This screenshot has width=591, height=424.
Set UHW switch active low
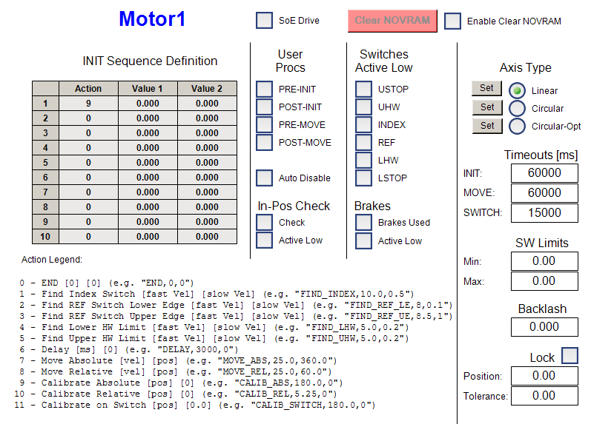click(x=364, y=107)
